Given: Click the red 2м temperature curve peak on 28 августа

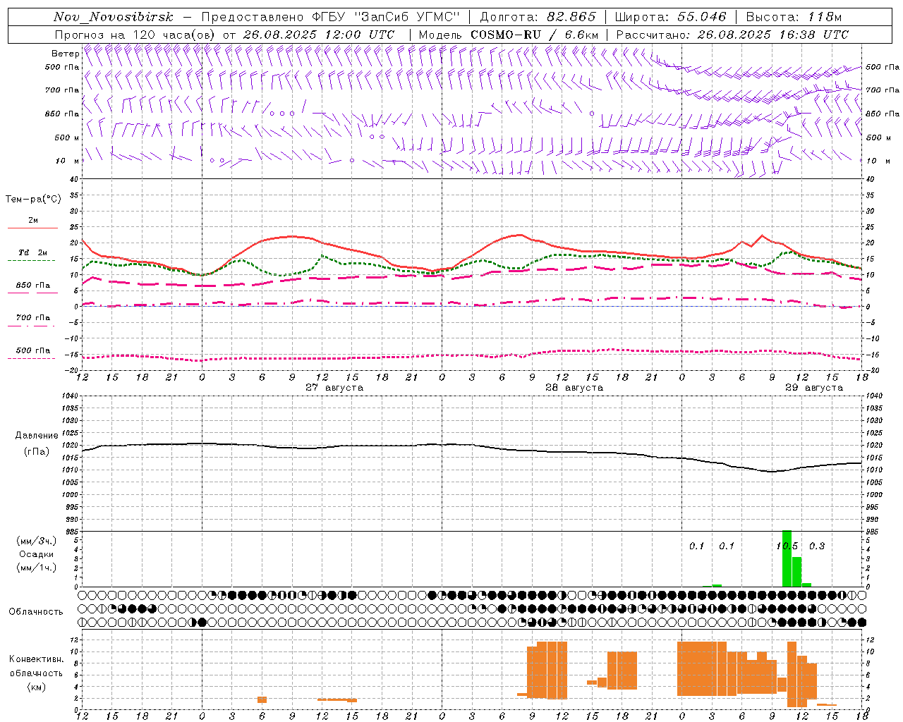Looking at the screenshot, I should click(520, 235).
